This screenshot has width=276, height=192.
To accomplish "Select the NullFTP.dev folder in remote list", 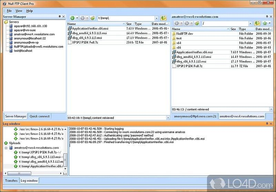I will [x=184, y=34].
